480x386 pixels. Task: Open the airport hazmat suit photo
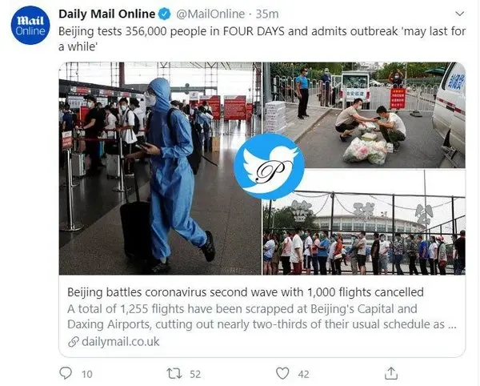coord(161,168)
